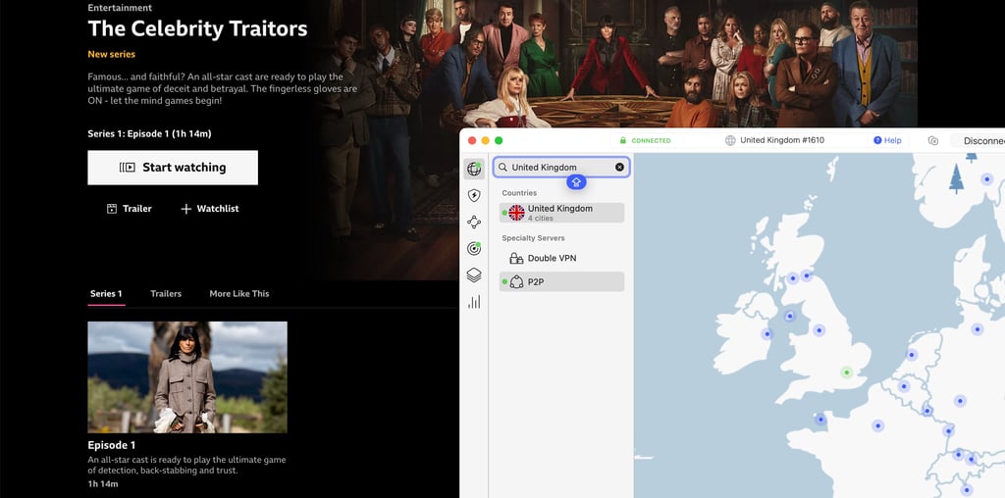Image resolution: width=1005 pixels, height=498 pixels.
Task: Open the shield Threat Protection icon
Action: click(x=474, y=195)
